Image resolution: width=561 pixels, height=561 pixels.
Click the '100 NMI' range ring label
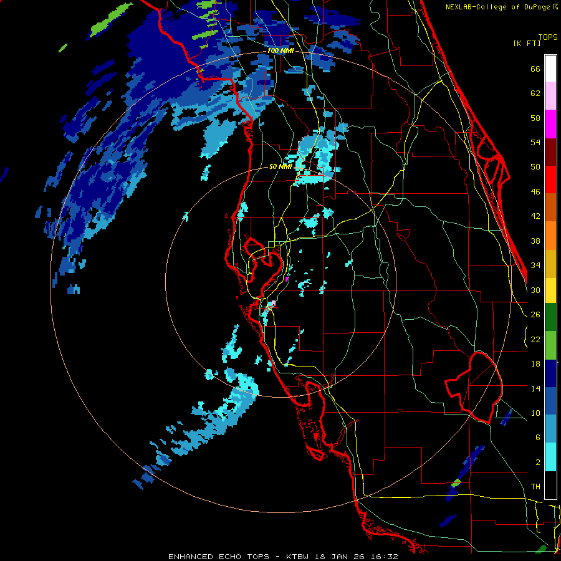[280, 51]
